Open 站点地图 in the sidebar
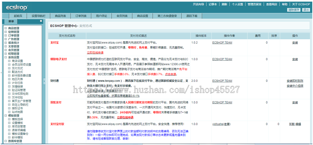This screenshot has width=313, height=145. [x=17, y=112]
